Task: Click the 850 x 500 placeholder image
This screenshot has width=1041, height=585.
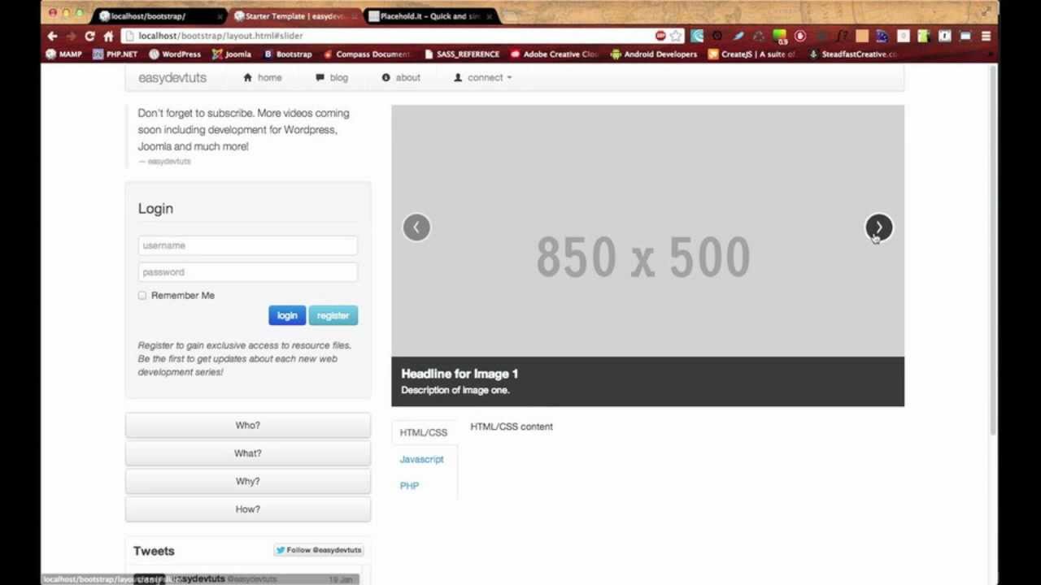Action: tap(647, 232)
